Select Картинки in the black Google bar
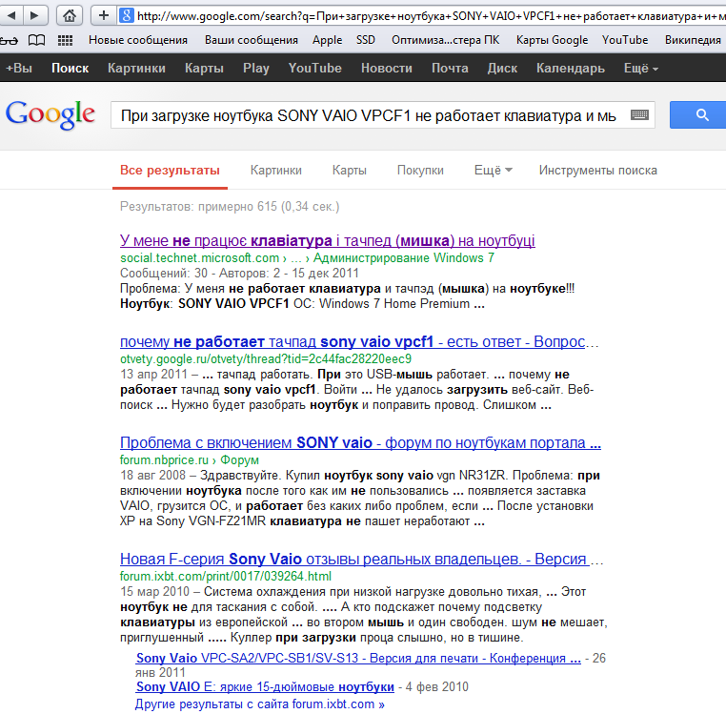Viewport: 726px width, 714px height. (136, 68)
